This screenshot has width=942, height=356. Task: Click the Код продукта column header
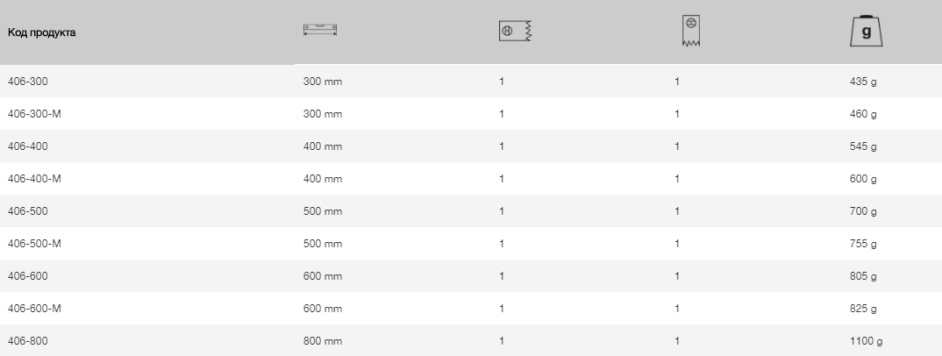coord(41,32)
